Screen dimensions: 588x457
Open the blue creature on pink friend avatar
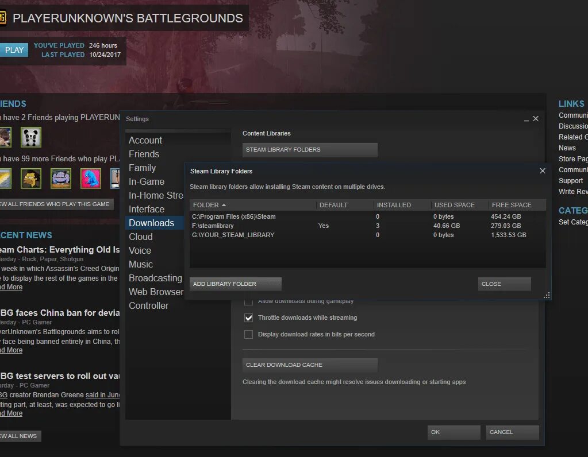coord(91,179)
